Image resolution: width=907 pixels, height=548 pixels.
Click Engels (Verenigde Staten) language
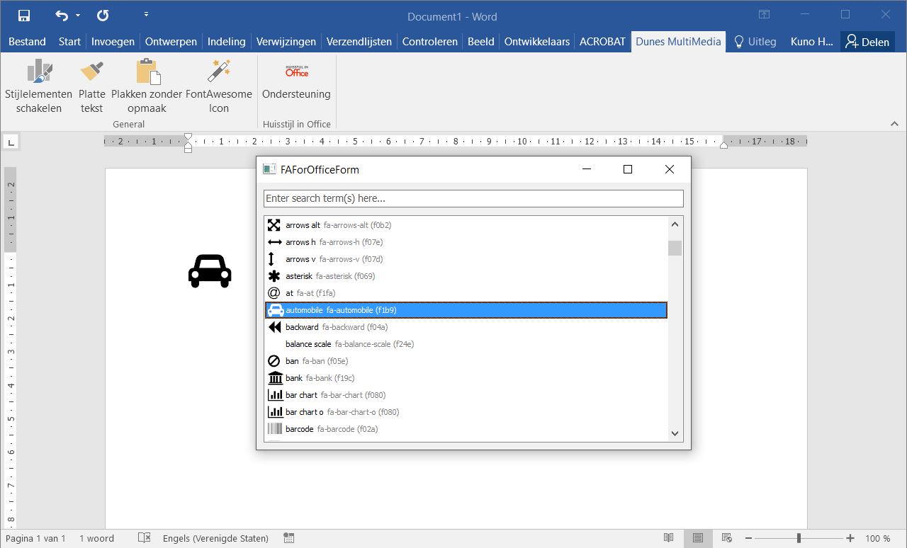tap(215, 538)
